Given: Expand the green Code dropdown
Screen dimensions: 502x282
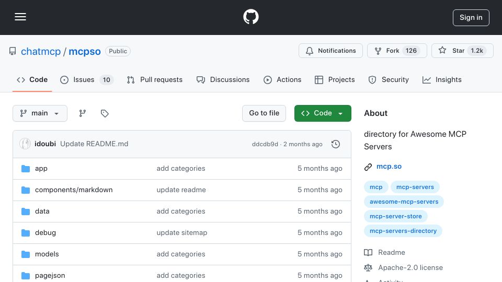Looking at the screenshot, I should [323, 113].
